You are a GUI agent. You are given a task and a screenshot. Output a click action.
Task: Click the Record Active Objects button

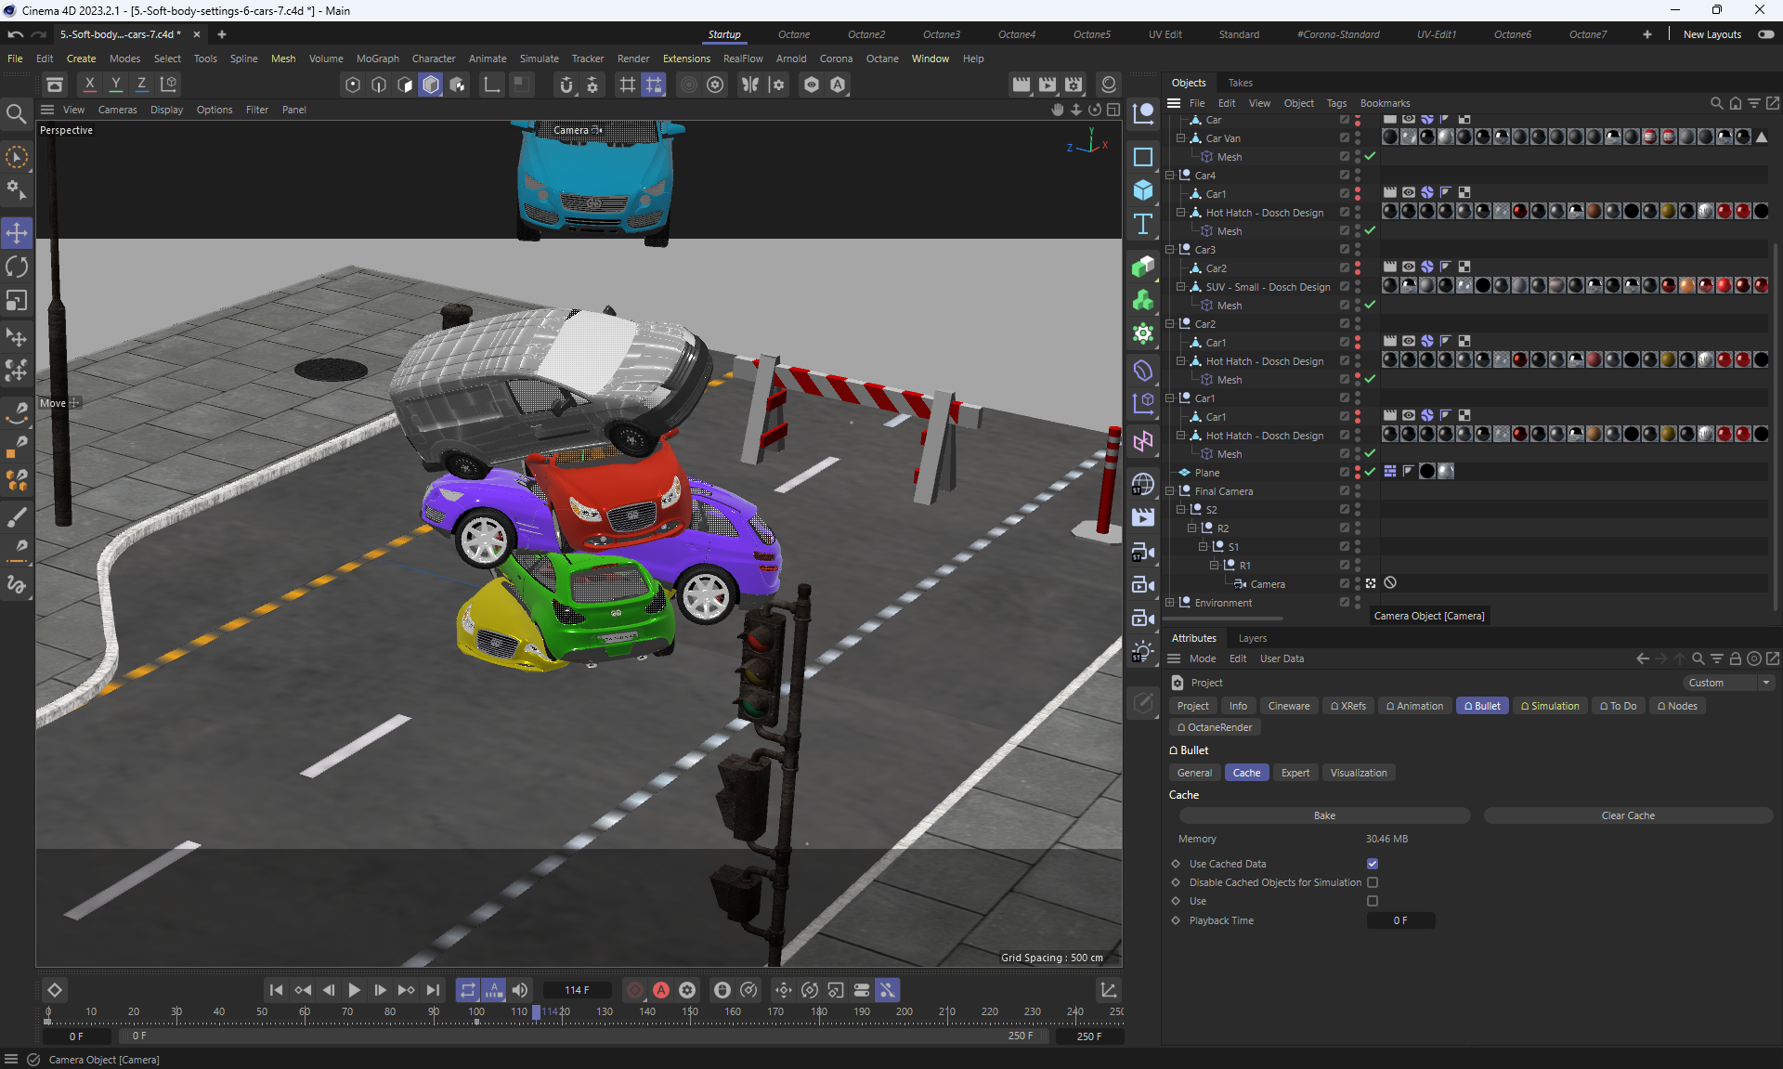[x=635, y=990]
